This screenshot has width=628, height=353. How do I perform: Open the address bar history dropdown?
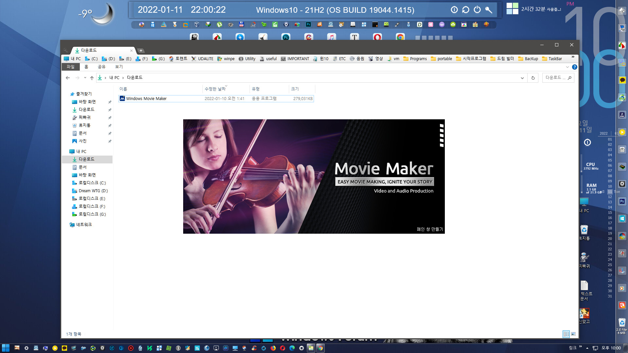[522, 78]
